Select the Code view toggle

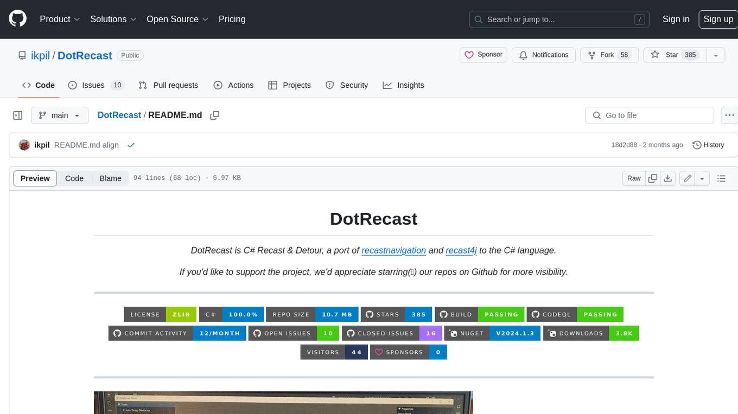(x=74, y=178)
